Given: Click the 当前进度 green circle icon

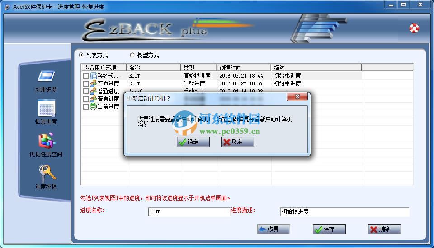Looking at the screenshot, I should (x=93, y=106).
